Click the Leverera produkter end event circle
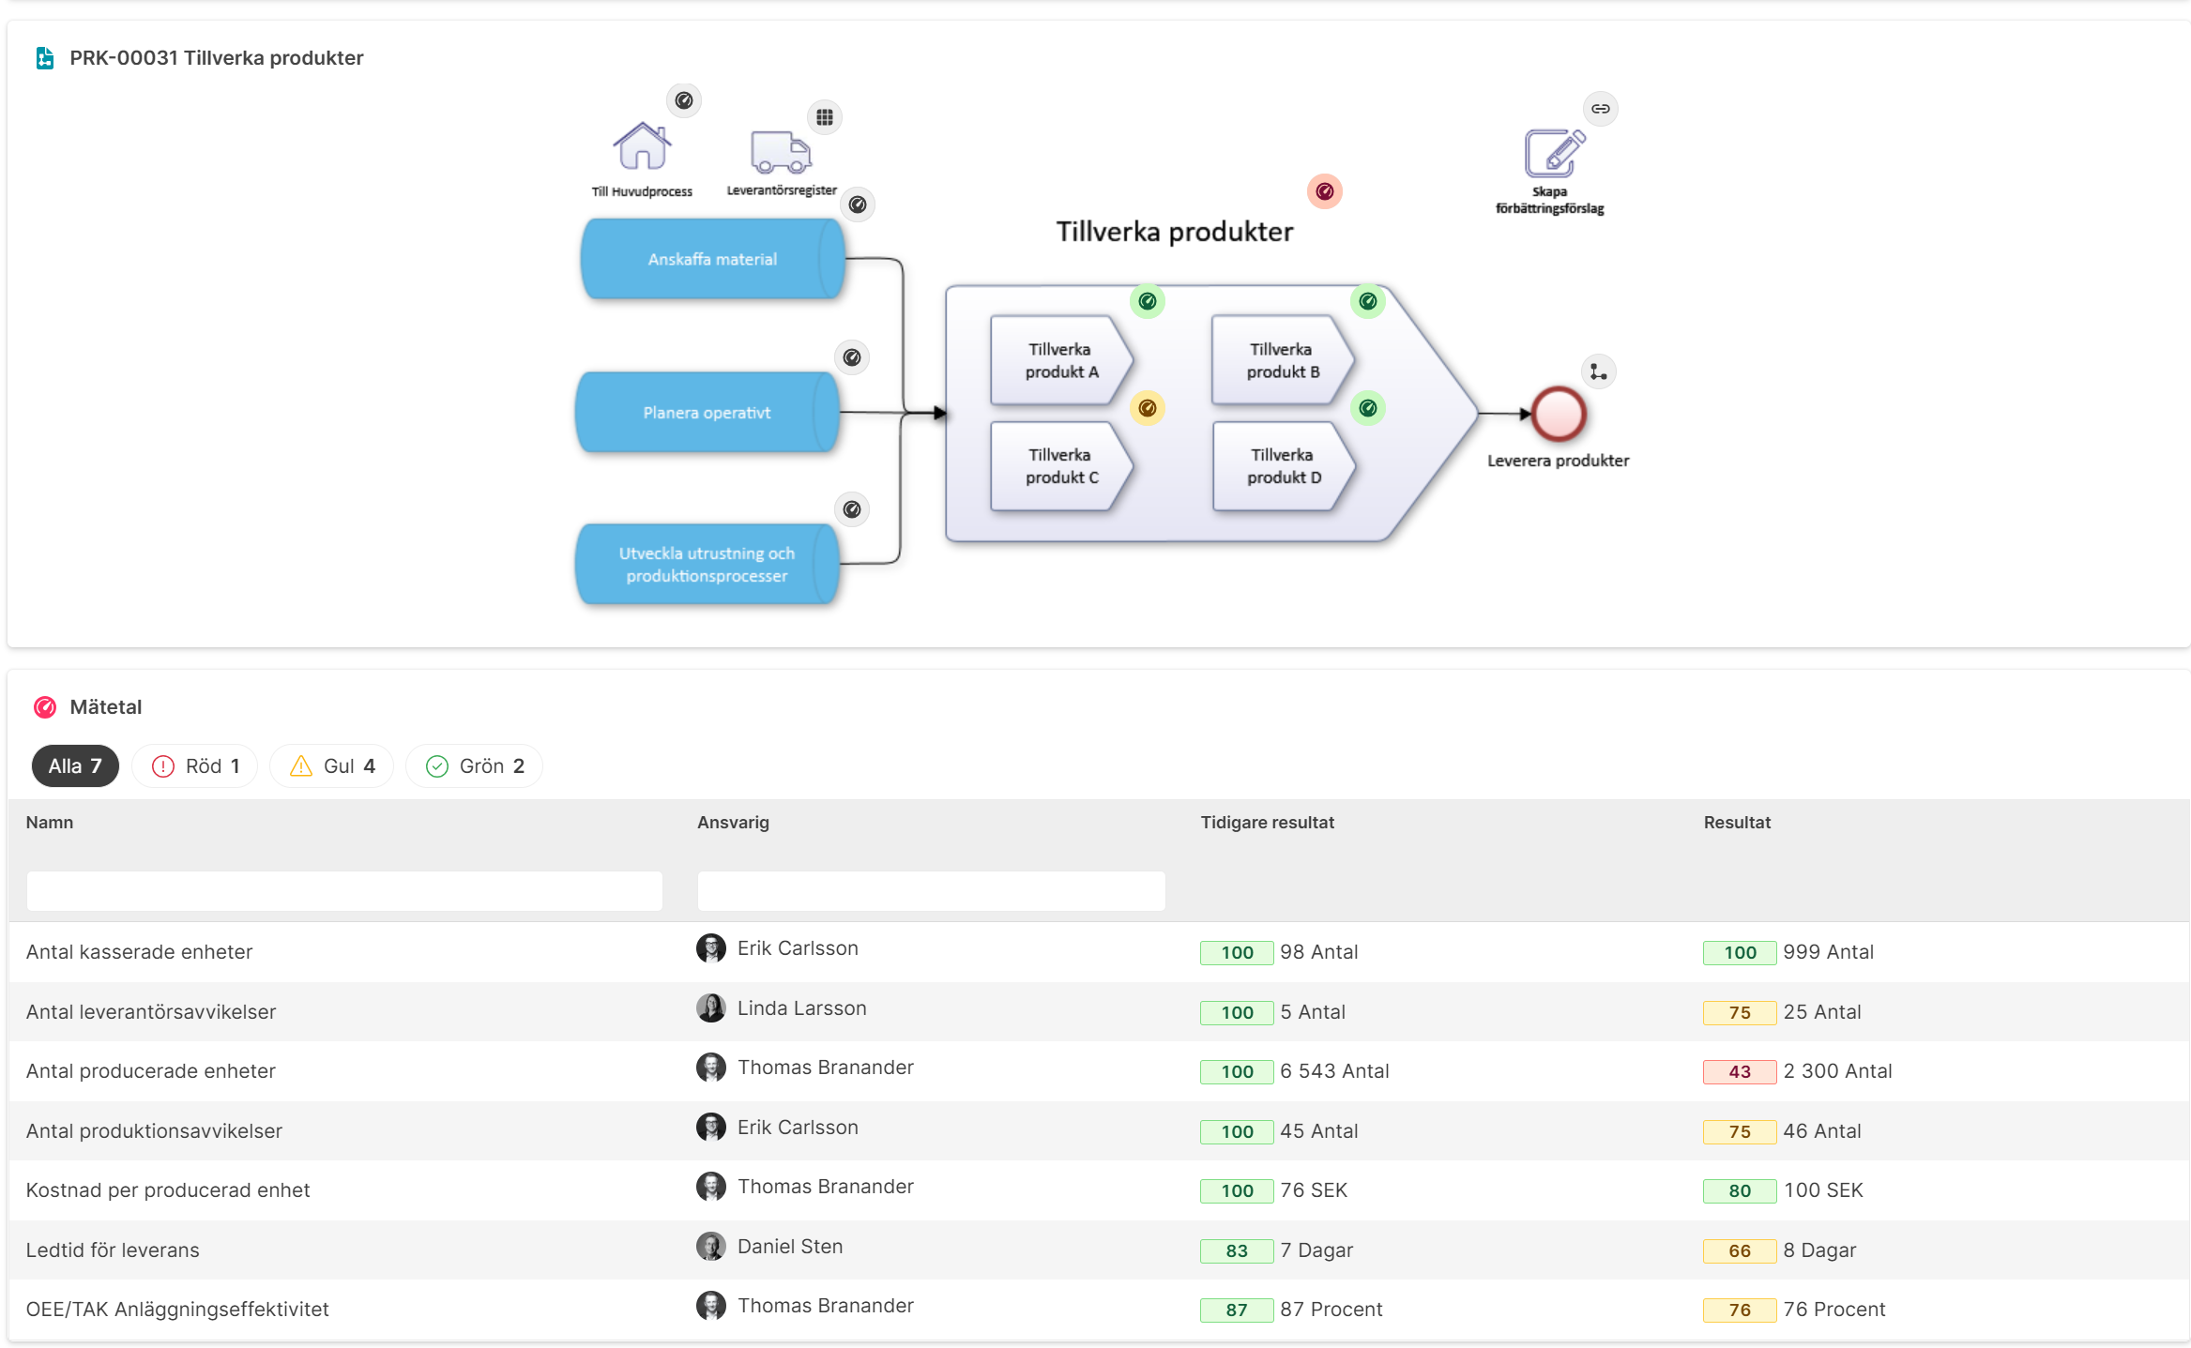This screenshot has height=1348, width=2191. (x=1558, y=414)
